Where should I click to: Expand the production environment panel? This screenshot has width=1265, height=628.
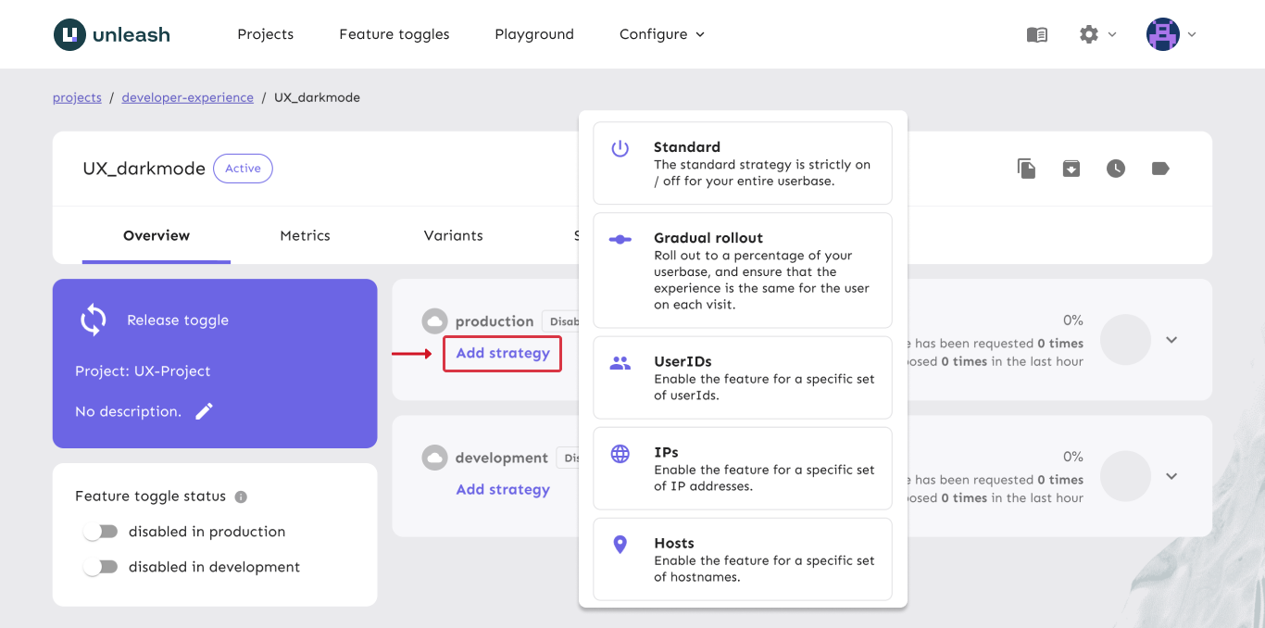1171,340
